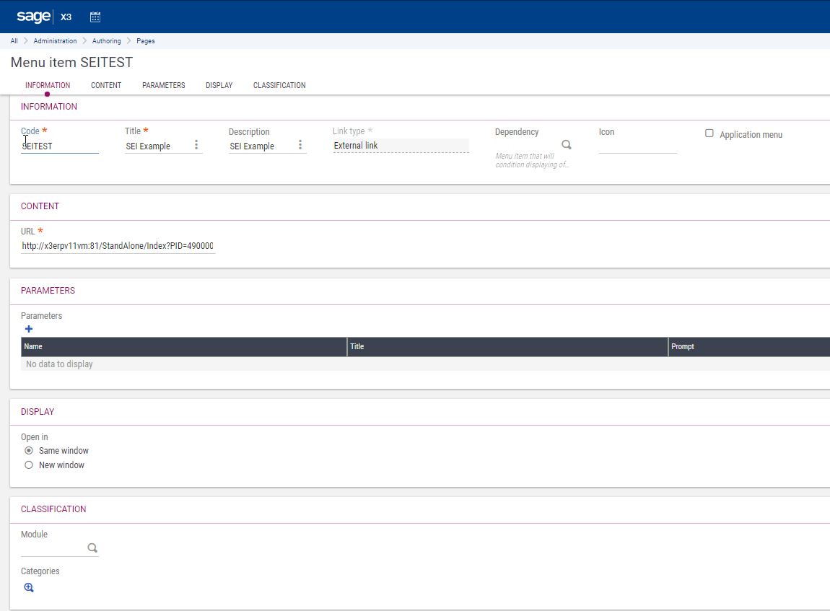
Task: Open the Dependency lookup magnifier
Action: pos(567,145)
